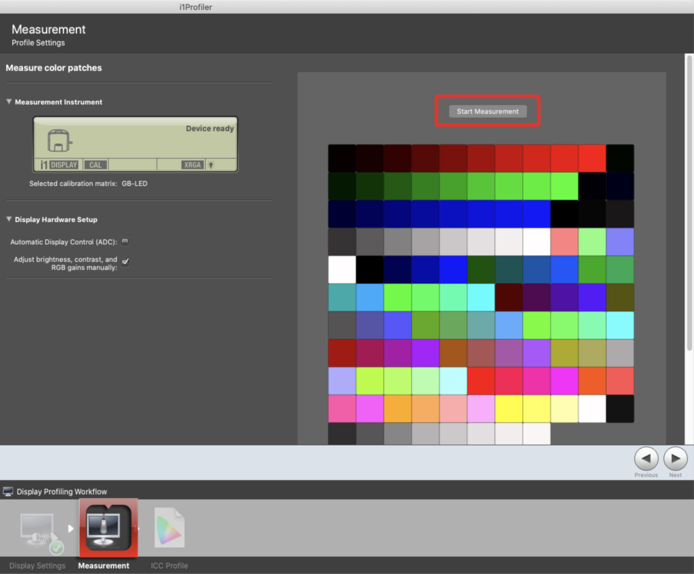Uncheck Adjust brightness, contrast, RGB gains manually
The image size is (694, 574).
(x=125, y=263)
